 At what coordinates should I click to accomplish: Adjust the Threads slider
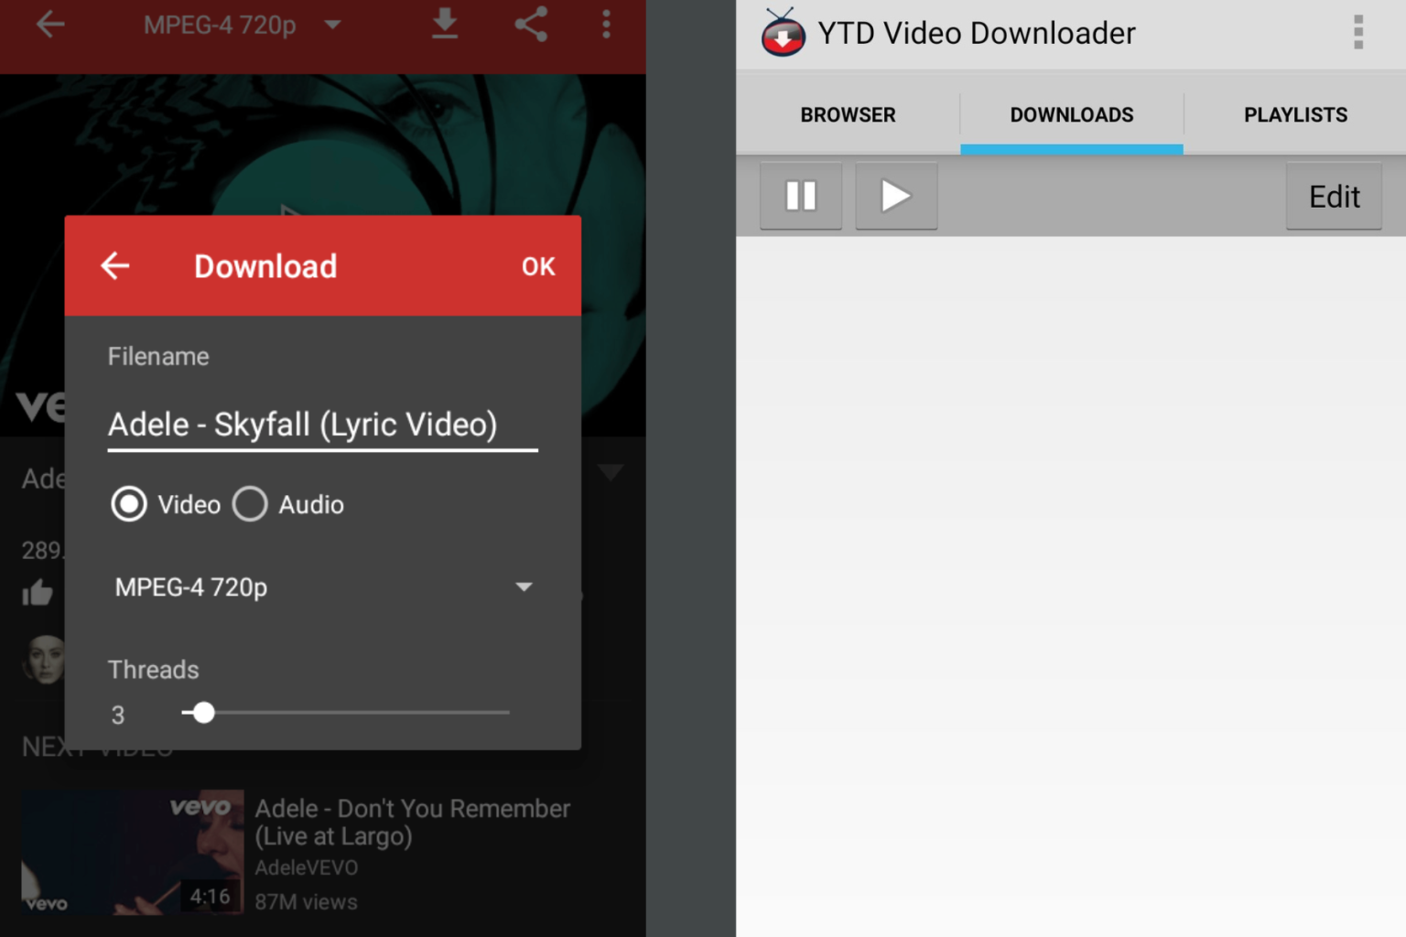pos(203,713)
